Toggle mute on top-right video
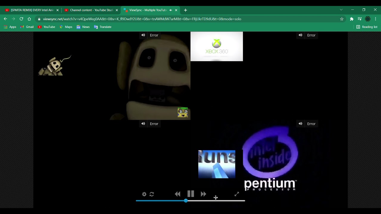The height and width of the screenshot is (214, 381). tap(300, 35)
